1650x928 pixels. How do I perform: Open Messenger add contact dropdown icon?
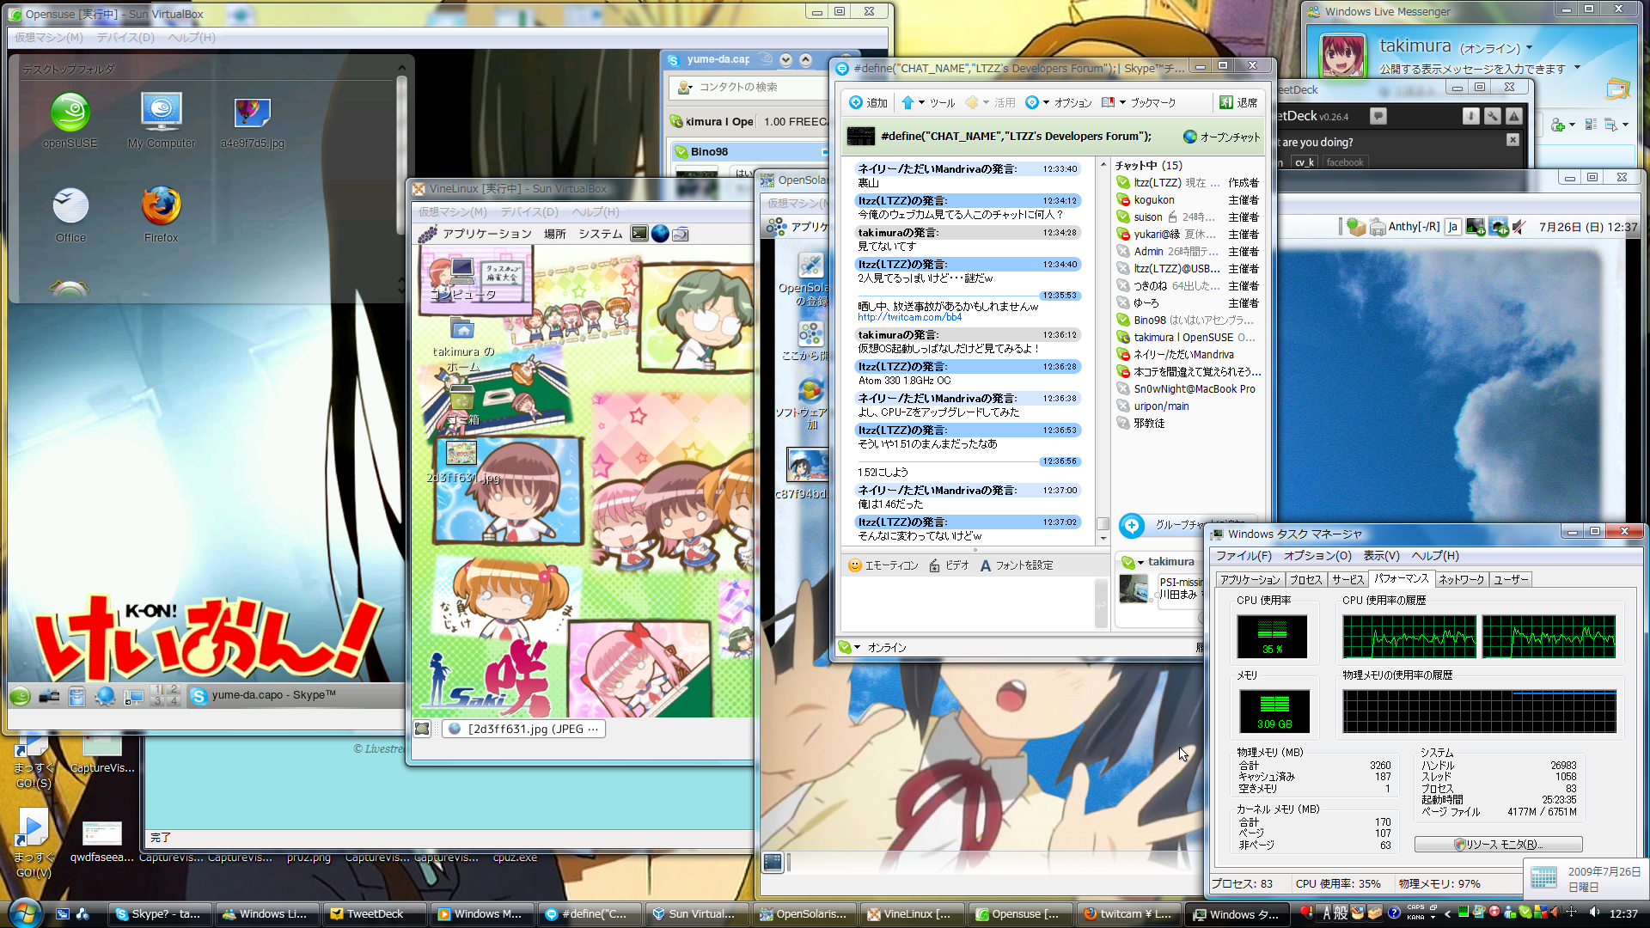coord(1561,125)
